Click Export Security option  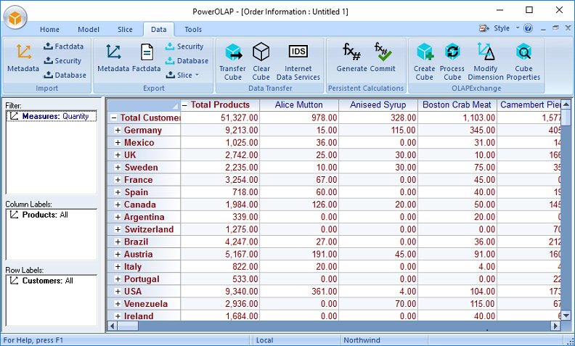[184, 46]
